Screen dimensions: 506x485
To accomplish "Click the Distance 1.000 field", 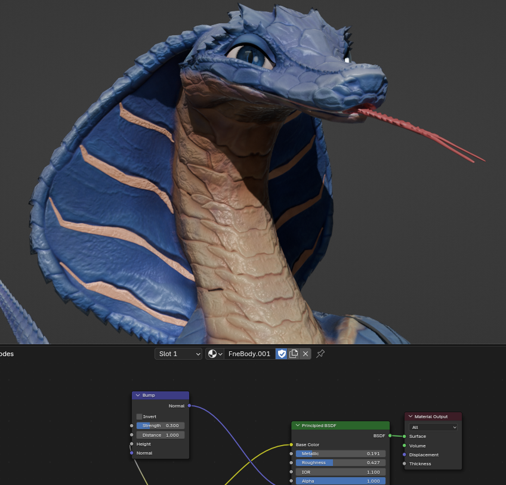I will (x=161, y=435).
